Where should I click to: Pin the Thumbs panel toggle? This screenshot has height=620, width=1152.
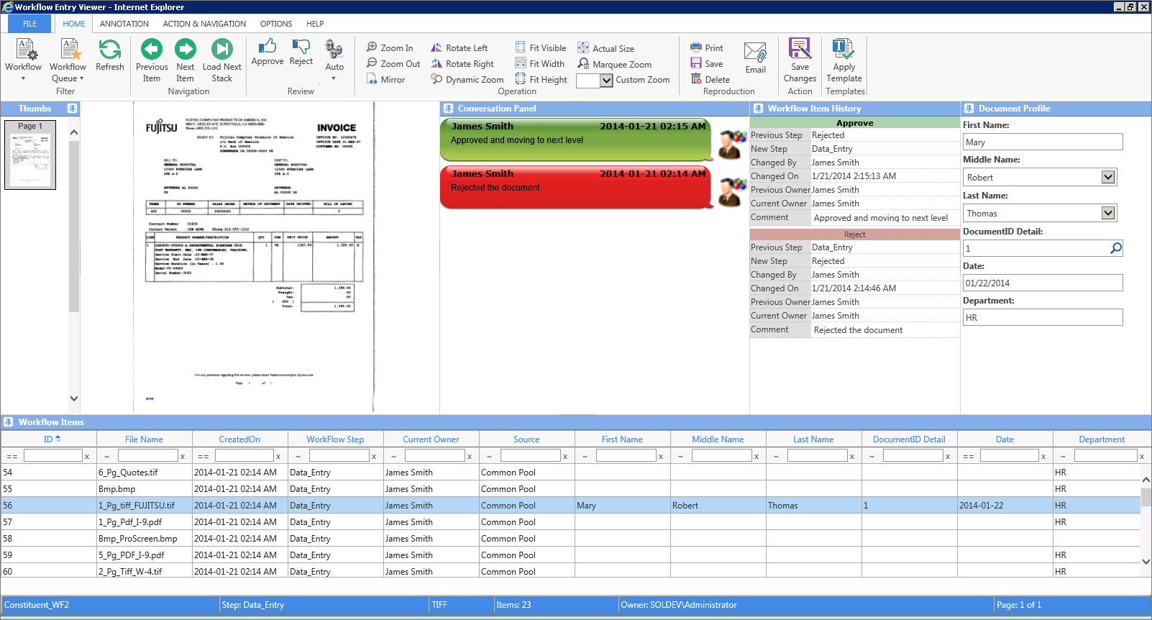pyautogui.click(x=72, y=109)
